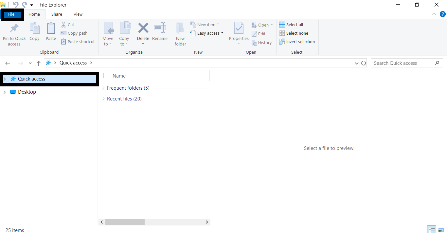Open the Share ribbon tab
447x233 pixels.
point(57,14)
